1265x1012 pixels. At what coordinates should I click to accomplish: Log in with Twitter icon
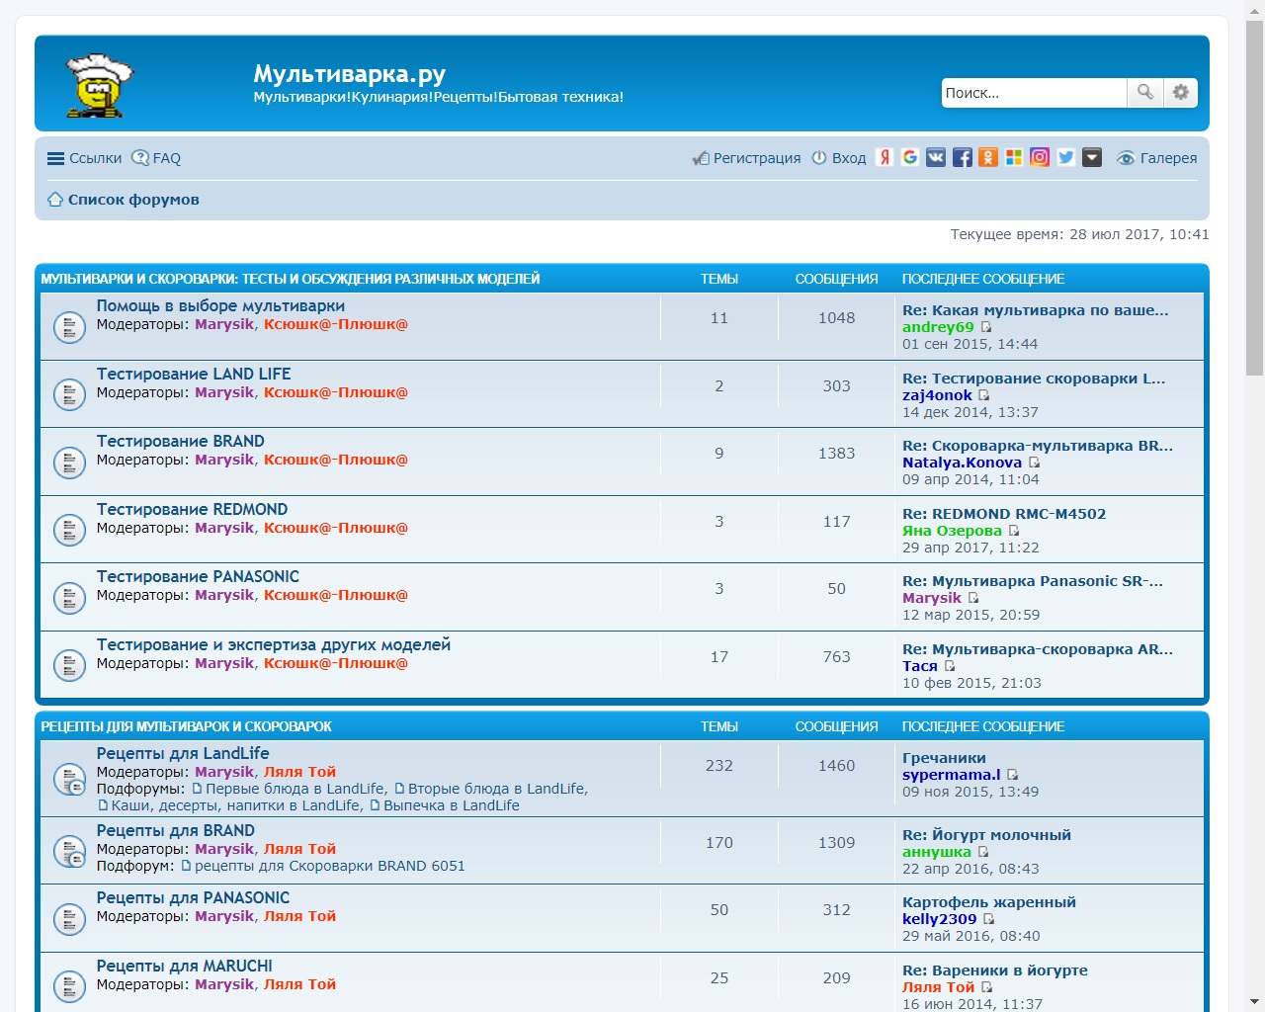click(1065, 157)
